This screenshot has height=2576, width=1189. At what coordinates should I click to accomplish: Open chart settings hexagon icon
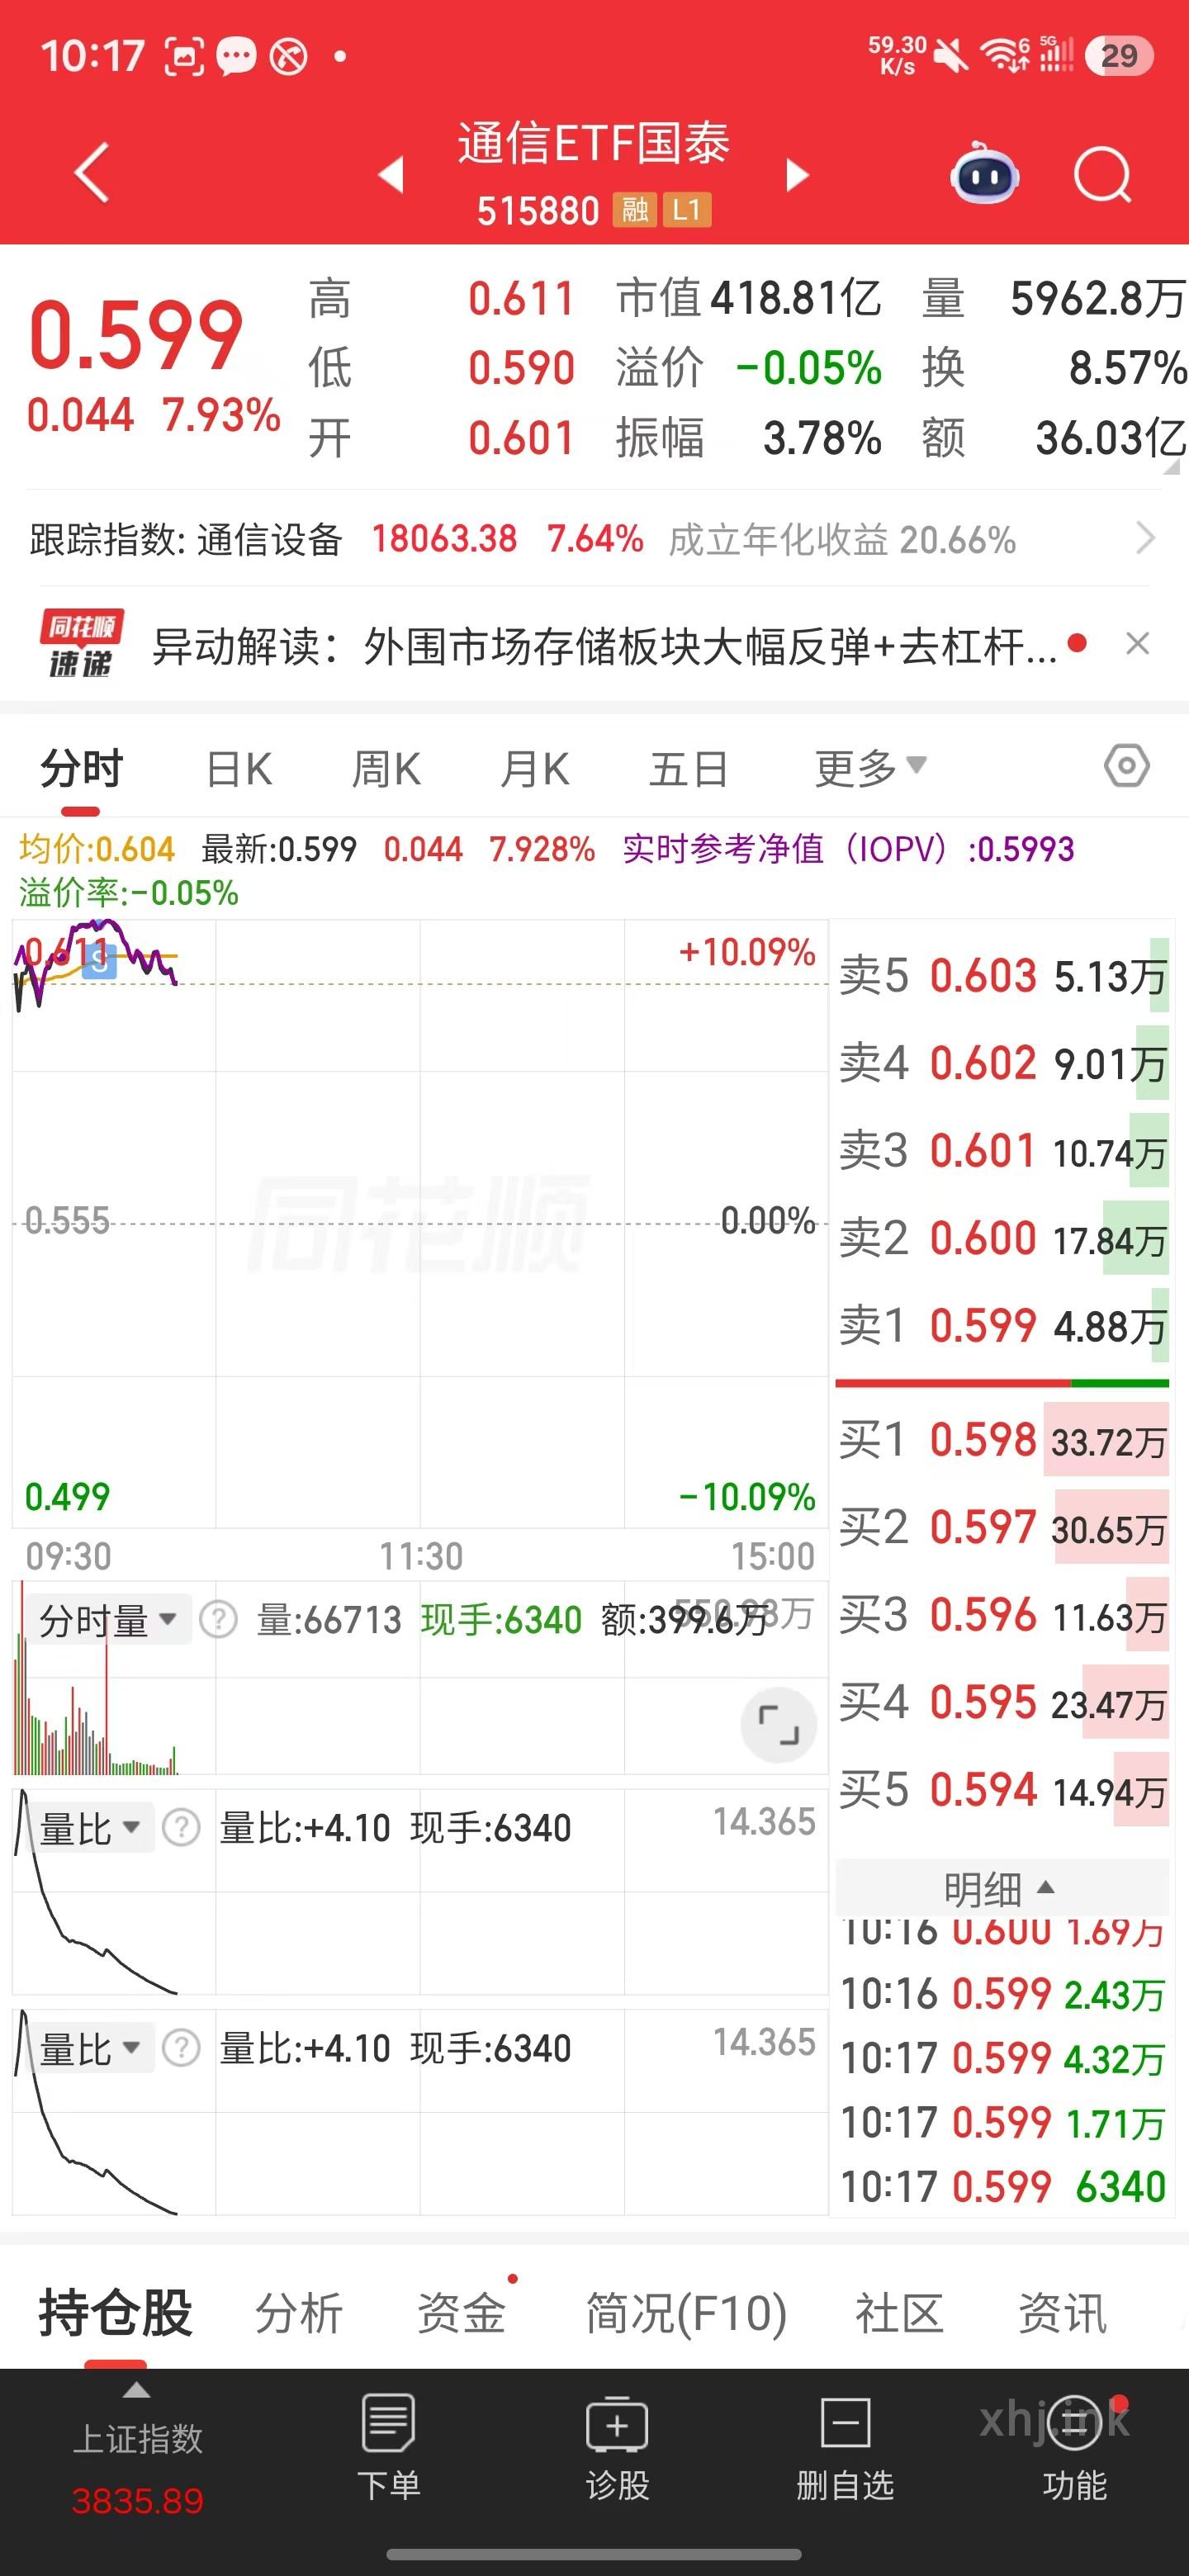pyautogui.click(x=1127, y=767)
